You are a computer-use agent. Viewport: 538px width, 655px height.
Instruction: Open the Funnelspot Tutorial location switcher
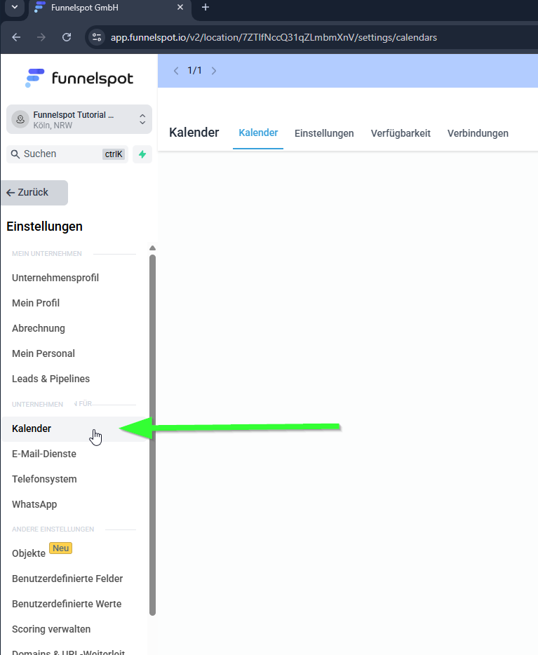(79, 119)
